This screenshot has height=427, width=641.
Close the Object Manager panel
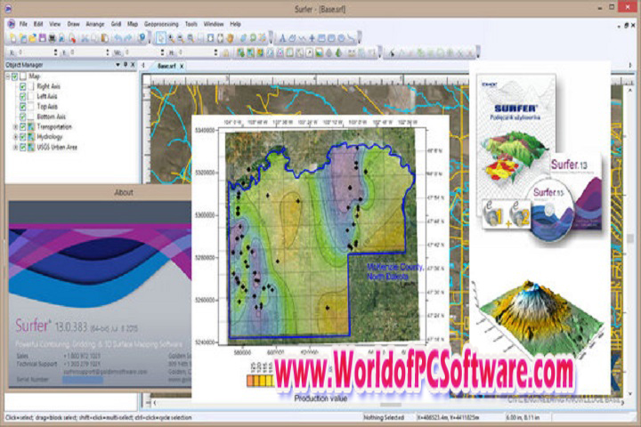click(133, 65)
